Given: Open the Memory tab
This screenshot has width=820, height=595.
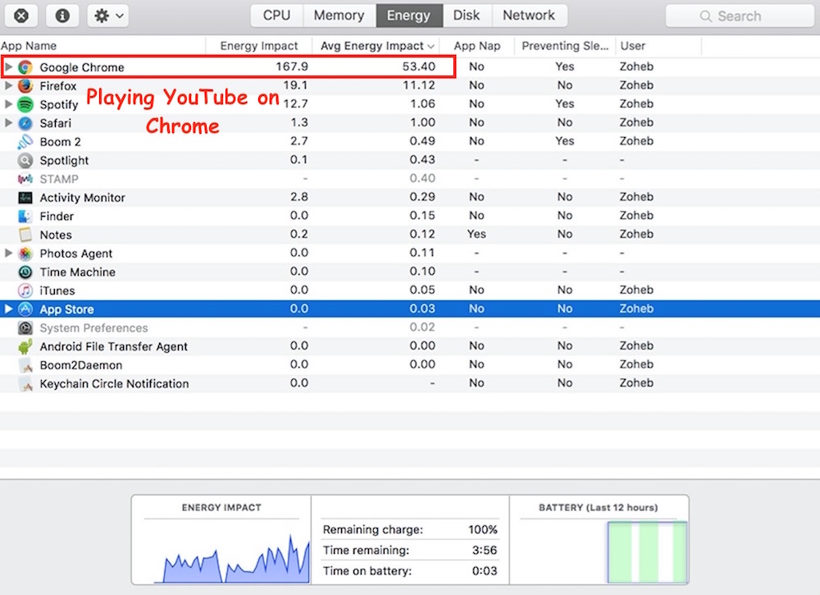Looking at the screenshot, I should point(339,16).
